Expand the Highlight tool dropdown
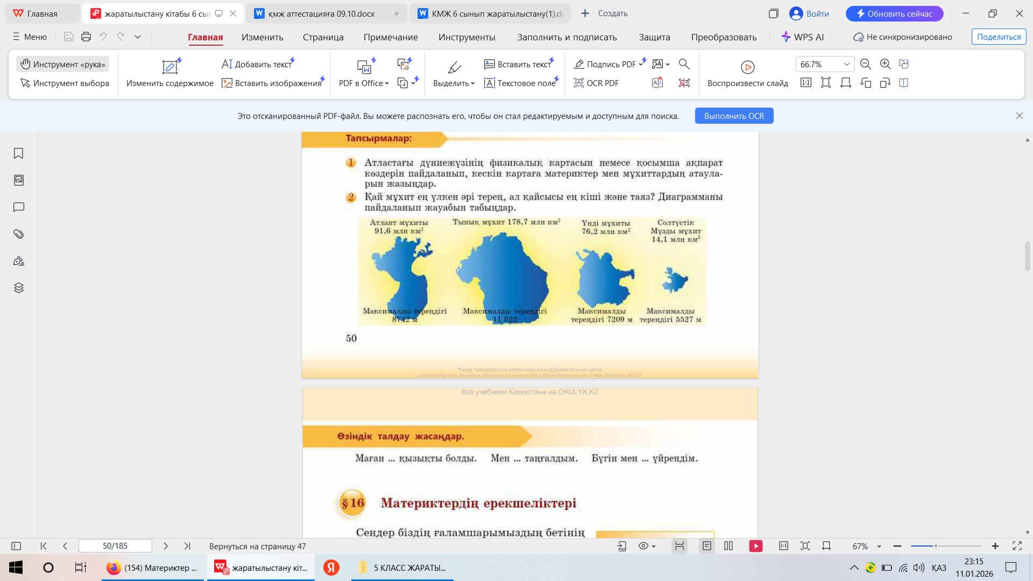This screenshot has width=1033, height=581. tap(472, 83)
